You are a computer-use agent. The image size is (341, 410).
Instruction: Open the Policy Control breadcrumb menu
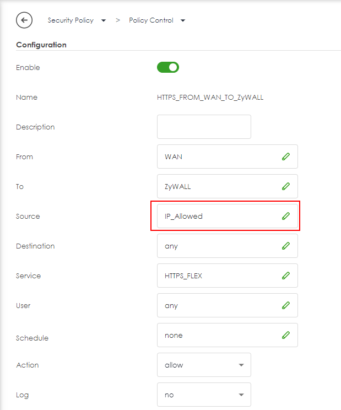(183, 20)
